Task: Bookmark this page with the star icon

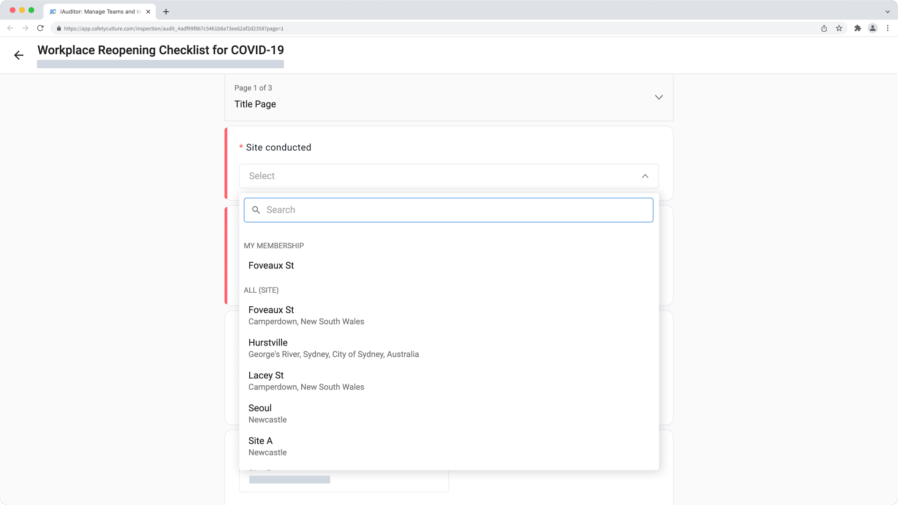Action: 839,28
